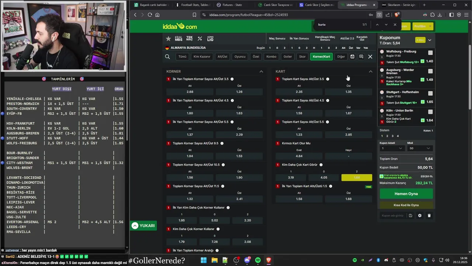
Task: Open Discord from the taskbar
Action: click(247, 260)
